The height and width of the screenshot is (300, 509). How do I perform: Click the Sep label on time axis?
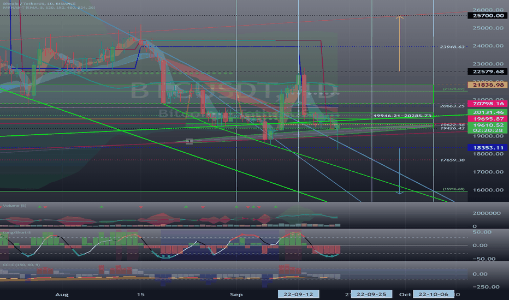pos(236,295)
